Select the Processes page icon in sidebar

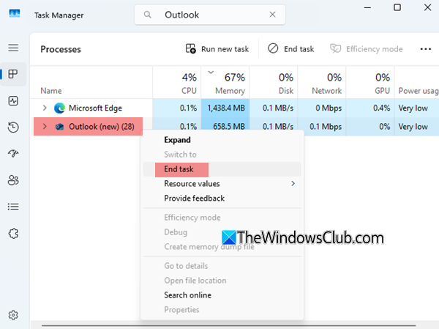click(x=13, y=74)
